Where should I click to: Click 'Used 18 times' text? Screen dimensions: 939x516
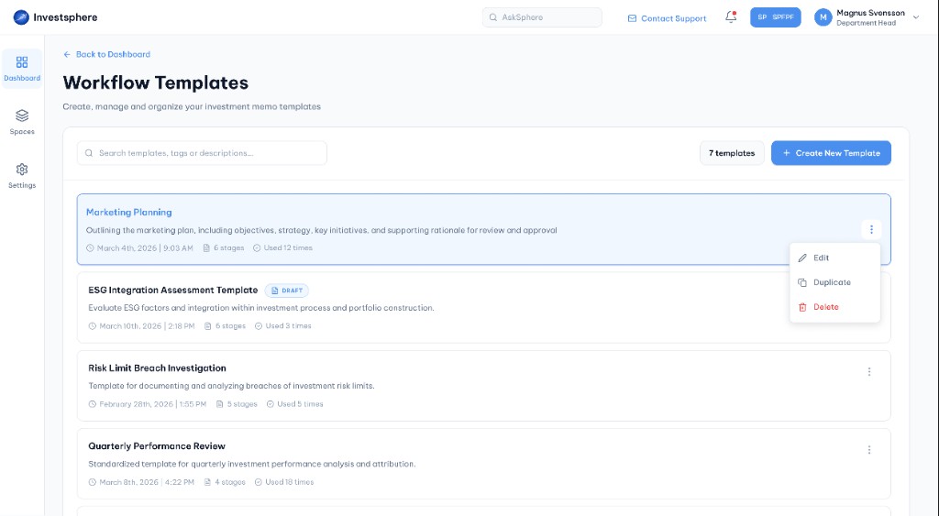point(290,482)
